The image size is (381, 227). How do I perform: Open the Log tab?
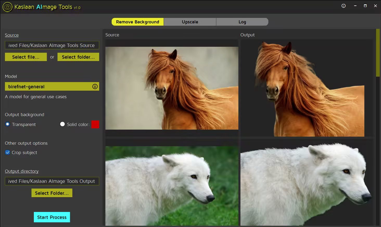242,22
